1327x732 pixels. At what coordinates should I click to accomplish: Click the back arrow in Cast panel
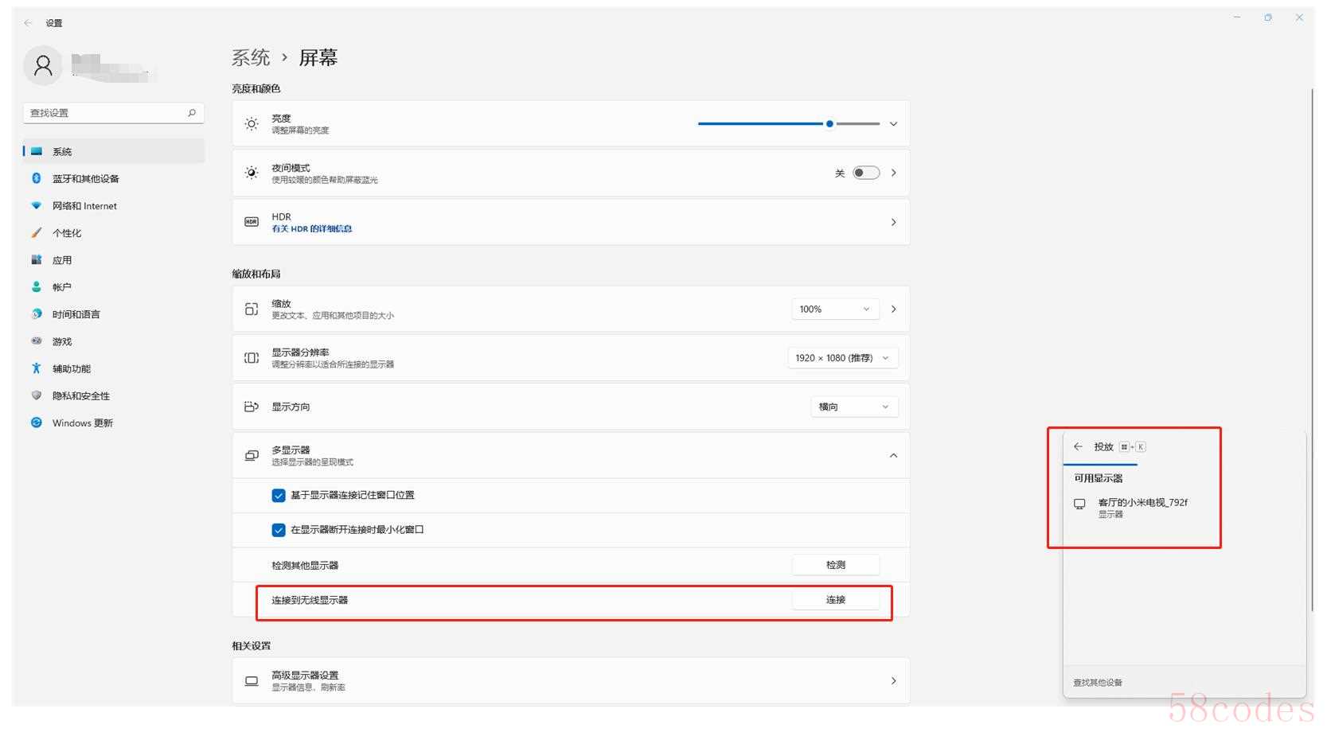[x=1079, y=446]
